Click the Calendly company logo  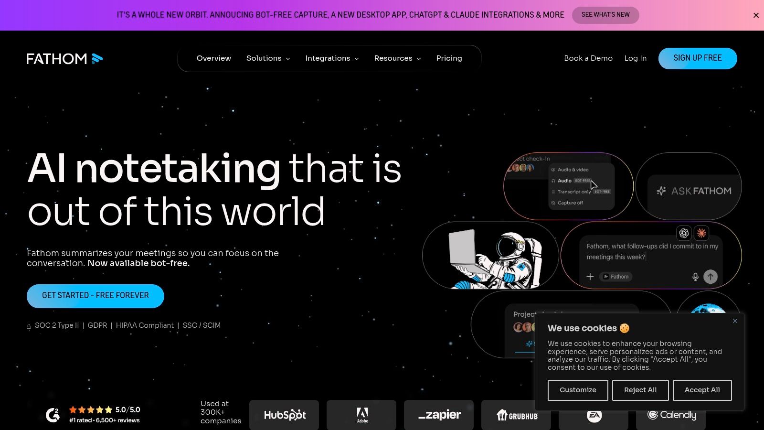(x=671, y=415)
